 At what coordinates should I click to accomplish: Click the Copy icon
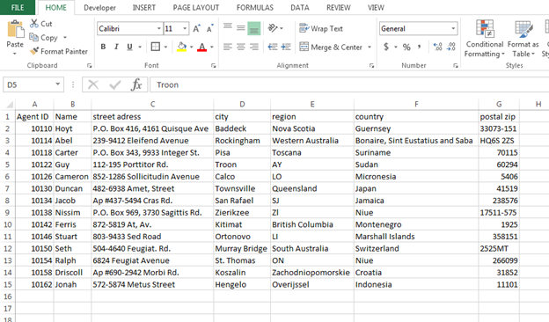[34, 37]
